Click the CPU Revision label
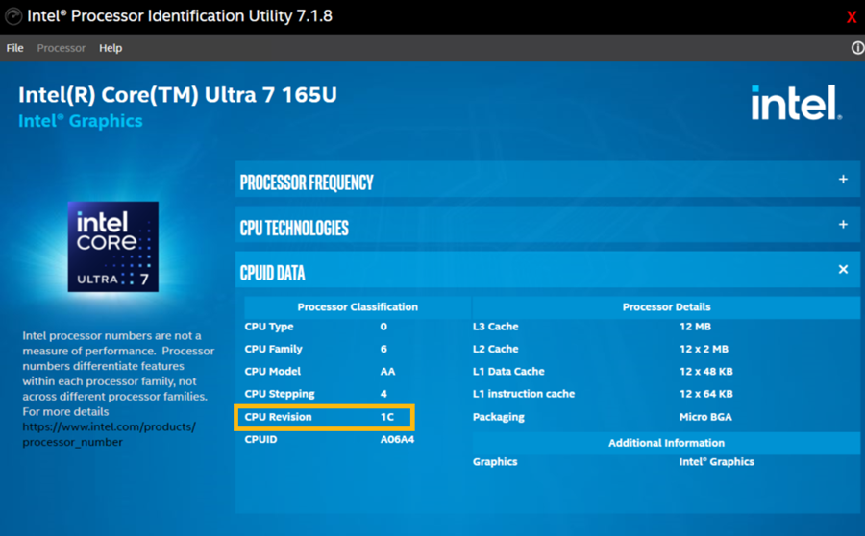Screen dimensions: 865x536 pos(278,417)
